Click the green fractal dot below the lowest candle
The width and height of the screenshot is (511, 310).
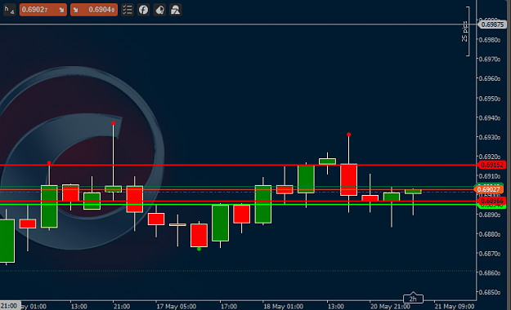coord(199,249)
